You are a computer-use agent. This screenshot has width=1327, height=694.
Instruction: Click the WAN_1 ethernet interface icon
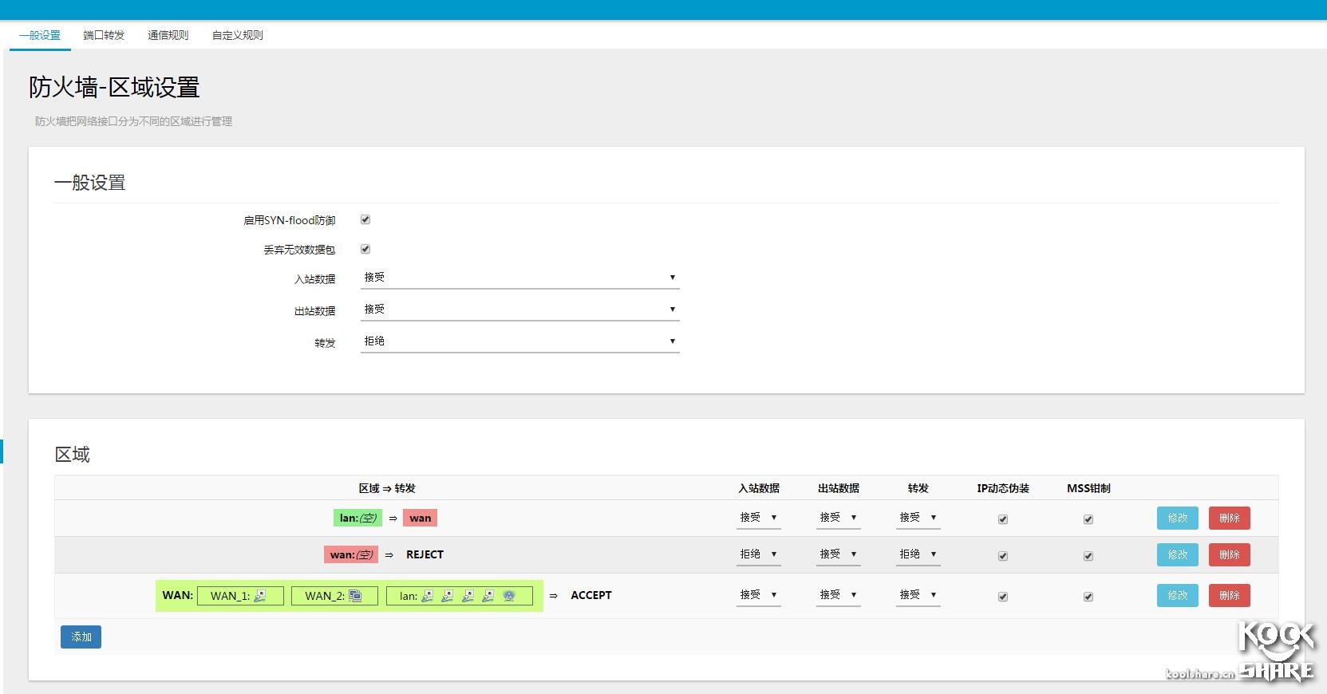coord(260,596)
